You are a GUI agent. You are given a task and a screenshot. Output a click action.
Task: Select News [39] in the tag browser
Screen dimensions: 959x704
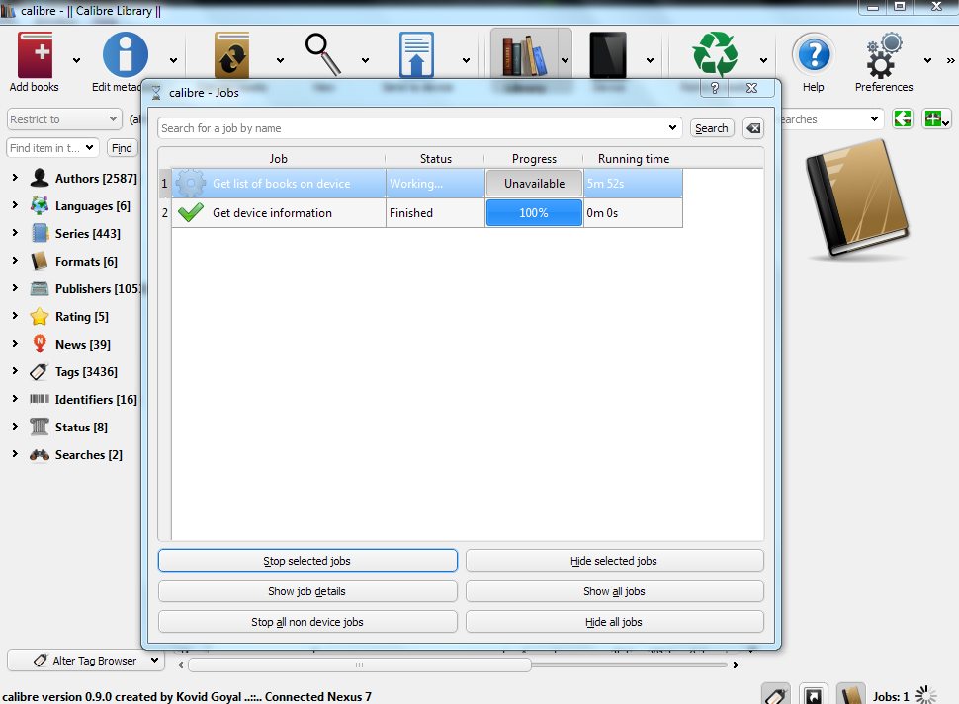tap(83, 344)
